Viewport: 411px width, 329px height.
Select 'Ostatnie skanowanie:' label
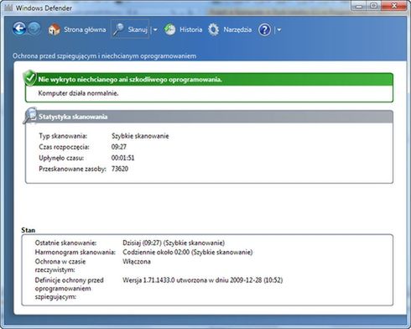point(65,243)
